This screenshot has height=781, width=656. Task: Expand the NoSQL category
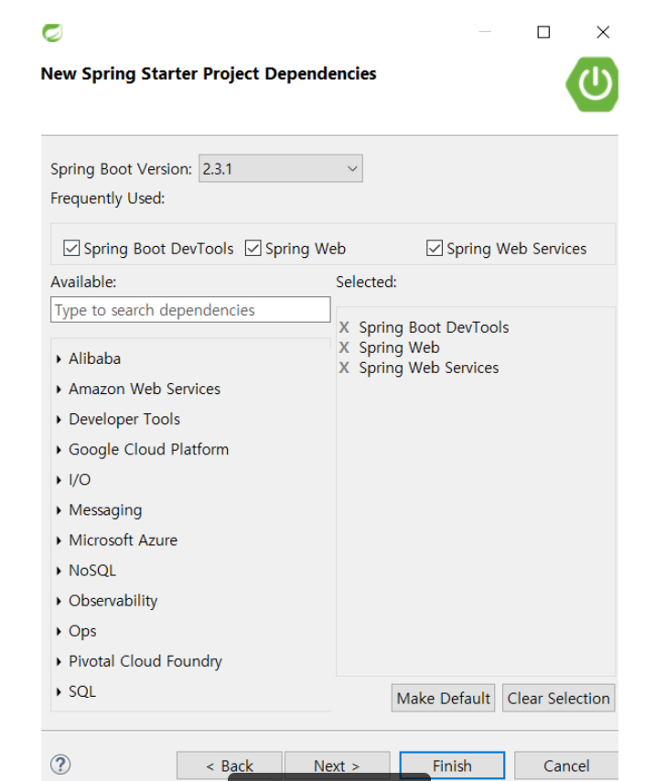tap(59, 571)
